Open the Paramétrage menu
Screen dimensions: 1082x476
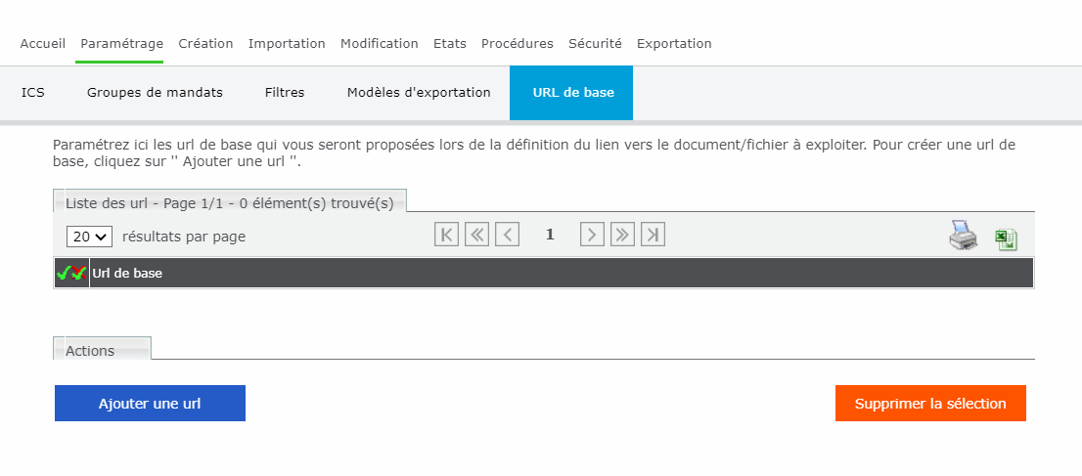[x=121, y=43]
